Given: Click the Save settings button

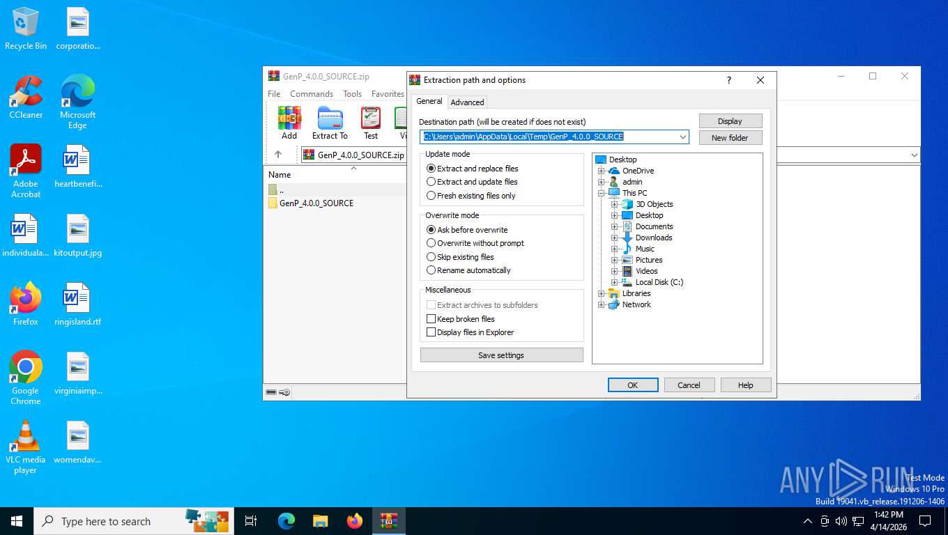Looking at the screenshot, I should point(501,355).
